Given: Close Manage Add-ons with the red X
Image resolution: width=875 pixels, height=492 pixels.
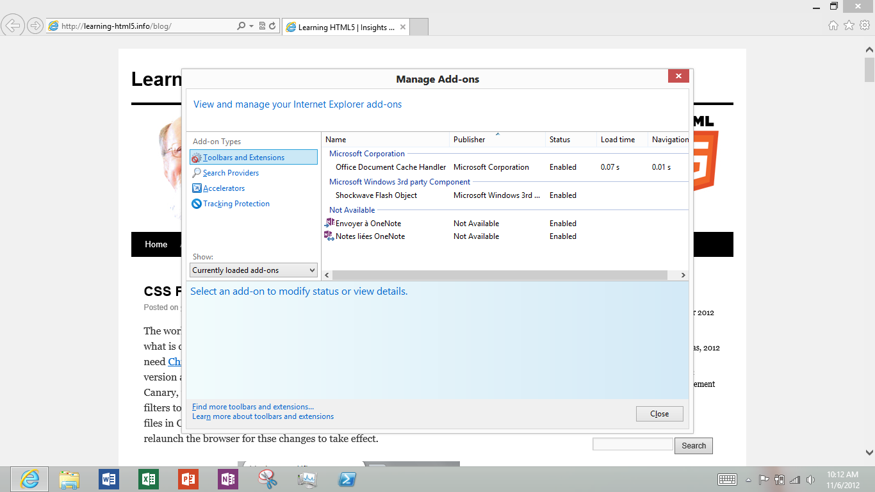Looking at the screenshot, I should pyautogui.click(x=678, y=76).
